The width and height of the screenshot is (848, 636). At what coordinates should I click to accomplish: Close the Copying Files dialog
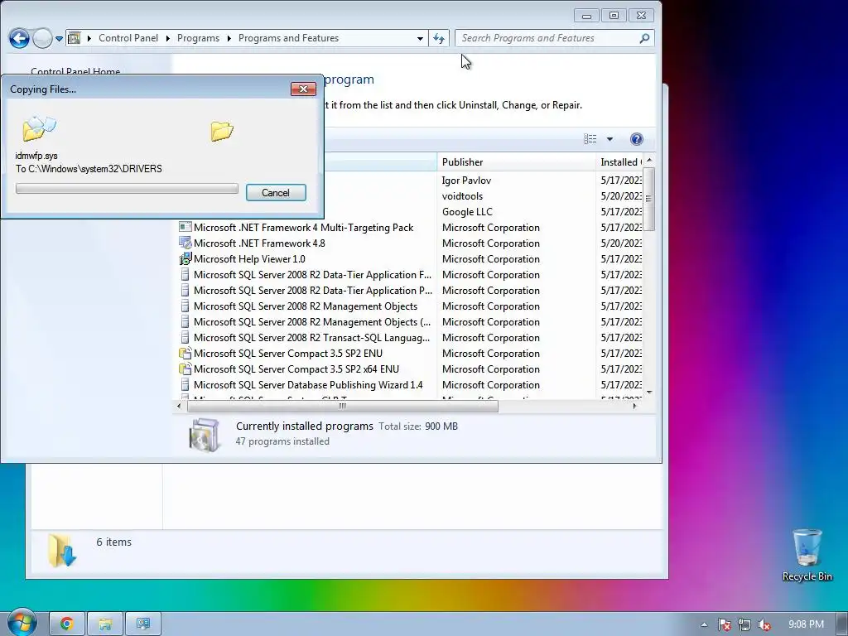[x=303, y=89]
